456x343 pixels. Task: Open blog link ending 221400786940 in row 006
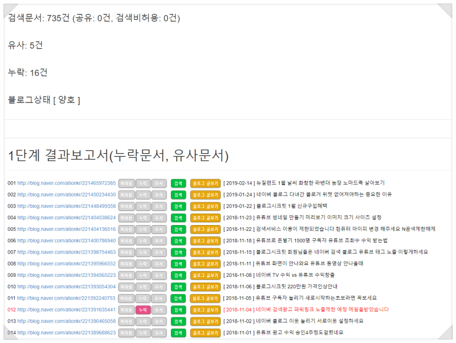pos(66,240)
